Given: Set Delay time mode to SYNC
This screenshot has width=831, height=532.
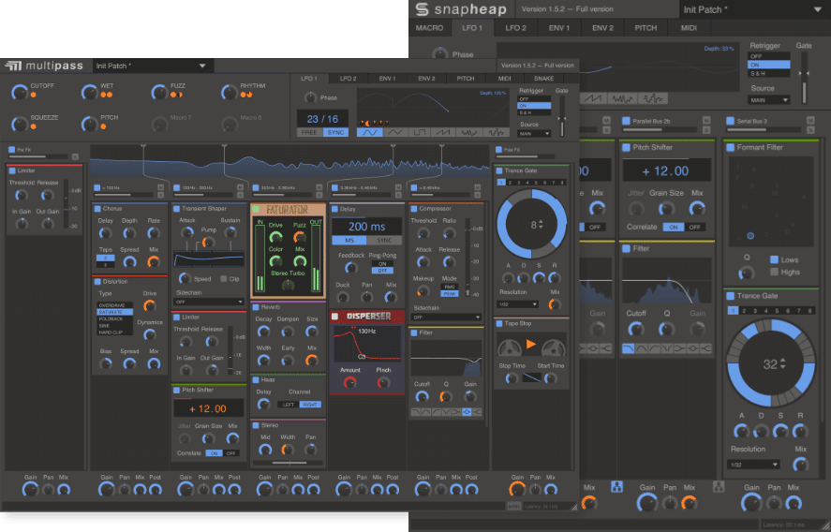Looking at the screenshot, I should [384, 240].
